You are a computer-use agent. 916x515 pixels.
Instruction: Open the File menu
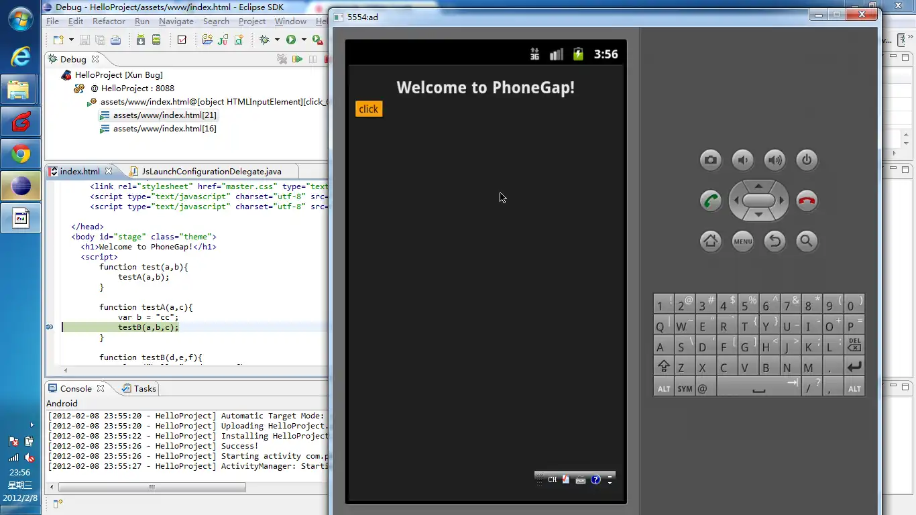point(52,21)
